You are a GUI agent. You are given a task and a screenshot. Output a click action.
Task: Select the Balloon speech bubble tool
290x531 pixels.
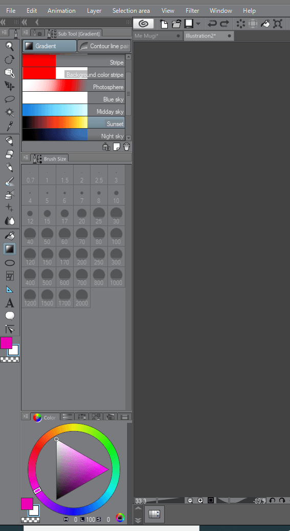[10, 316]
